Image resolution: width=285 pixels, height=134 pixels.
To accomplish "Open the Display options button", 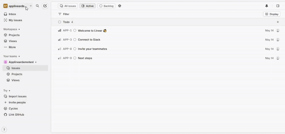I will (272, 14).
